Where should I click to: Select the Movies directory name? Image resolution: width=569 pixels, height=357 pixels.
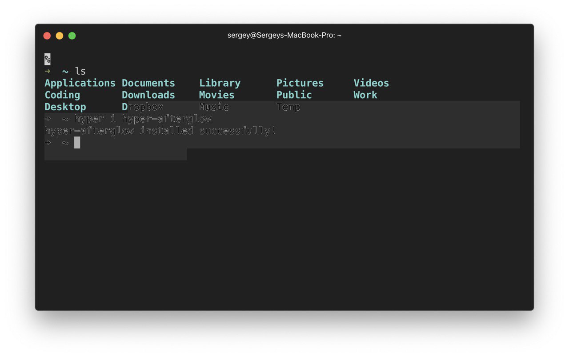tap(216, 95)
